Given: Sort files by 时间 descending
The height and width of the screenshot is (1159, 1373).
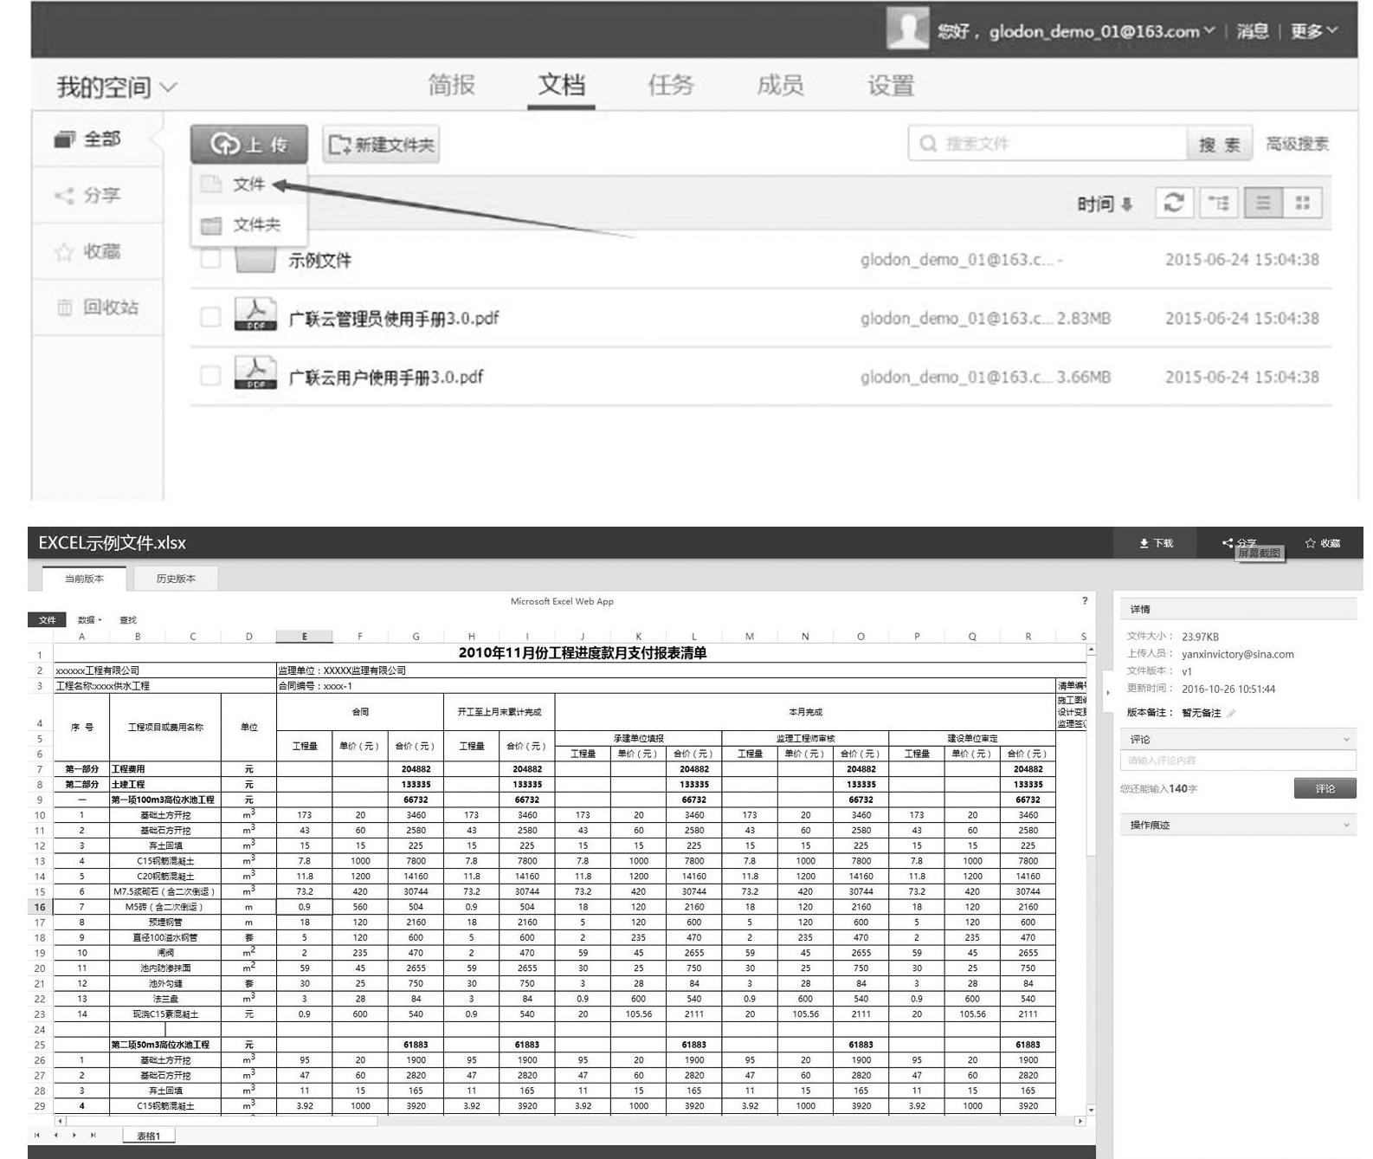Looking at the screenshot, I should tap(1105, 204).
